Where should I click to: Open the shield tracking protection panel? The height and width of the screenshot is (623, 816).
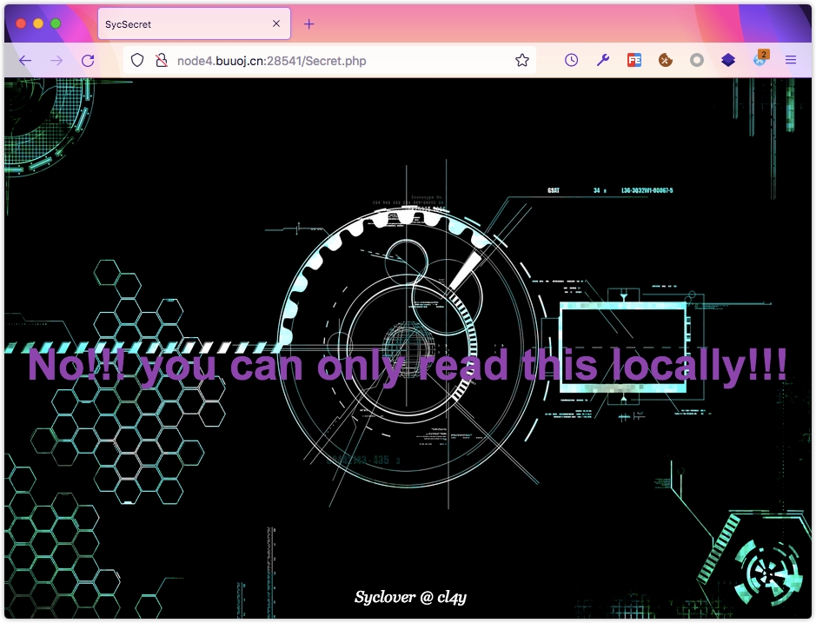(137, 60)
